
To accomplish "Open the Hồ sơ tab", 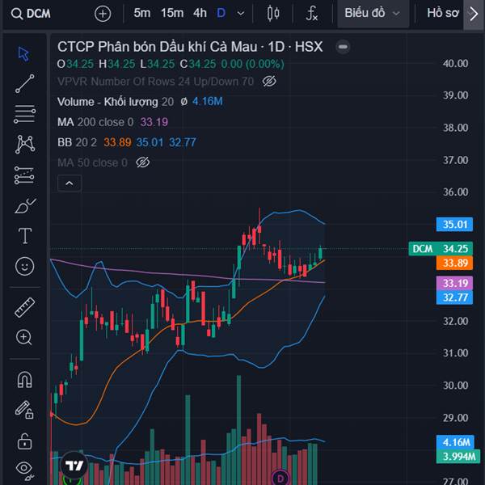I will click(443, 13).
